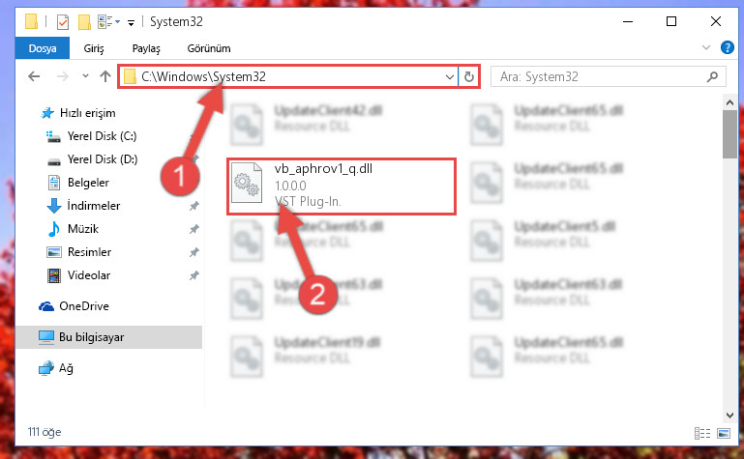
Task: Refresh the System32 folder view
Action: pyautogui.click(x=469, y=76)
